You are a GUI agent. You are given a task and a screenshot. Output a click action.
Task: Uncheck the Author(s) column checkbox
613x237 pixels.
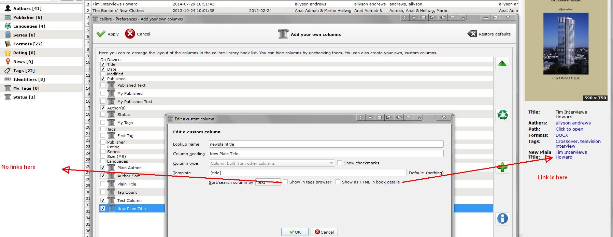[103, 108]
